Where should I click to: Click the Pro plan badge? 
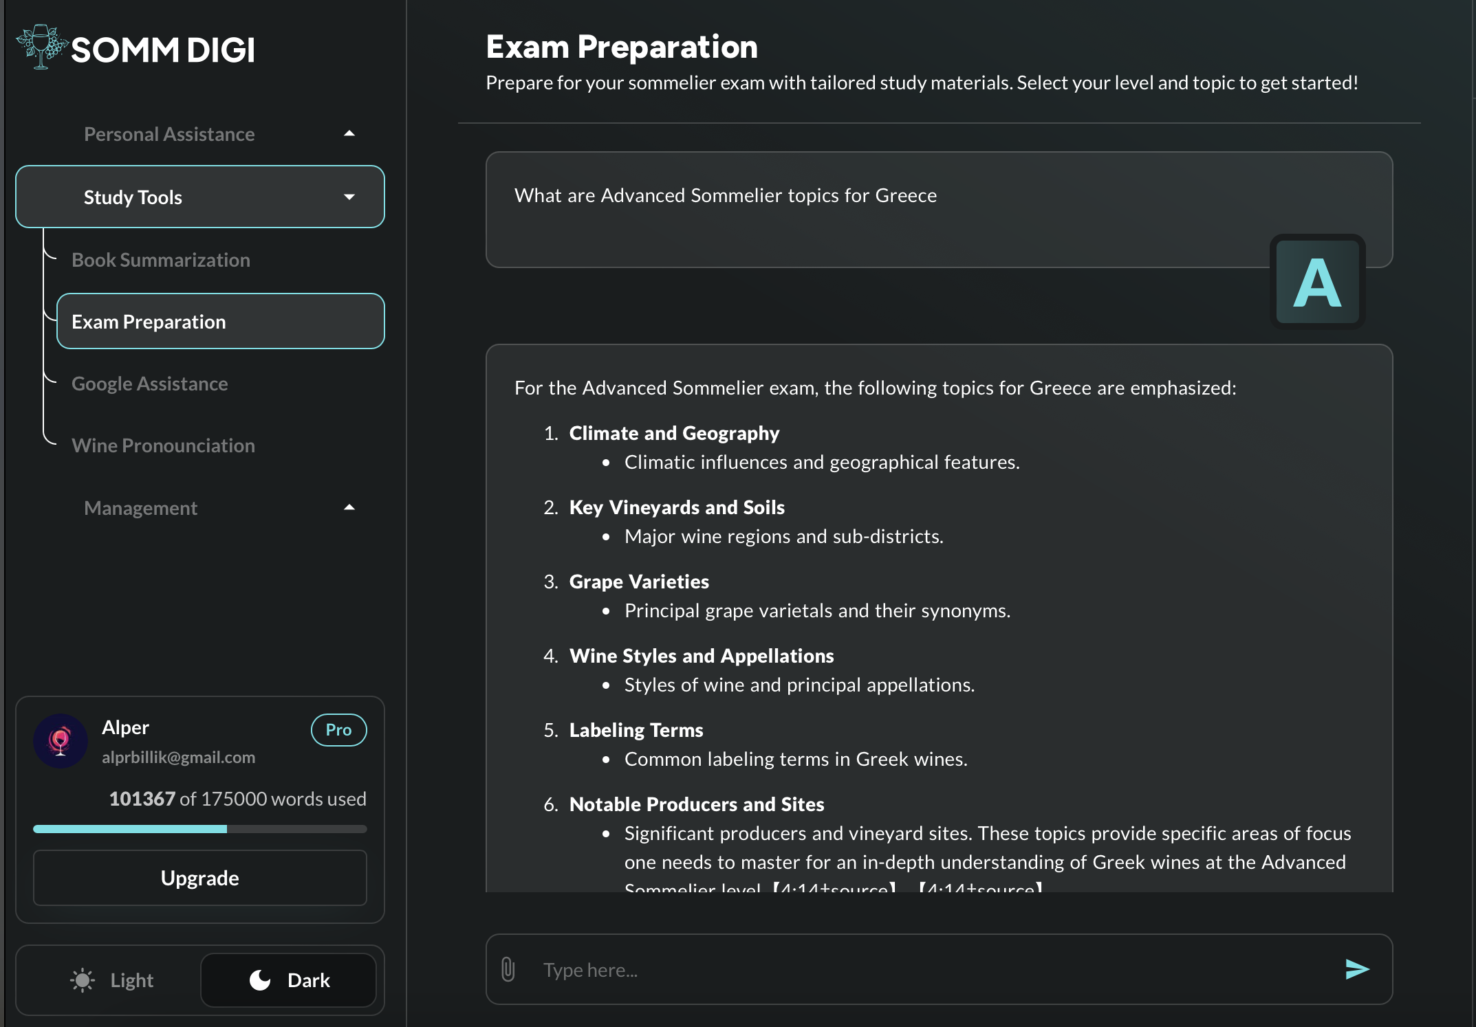[x=338, y=729]
